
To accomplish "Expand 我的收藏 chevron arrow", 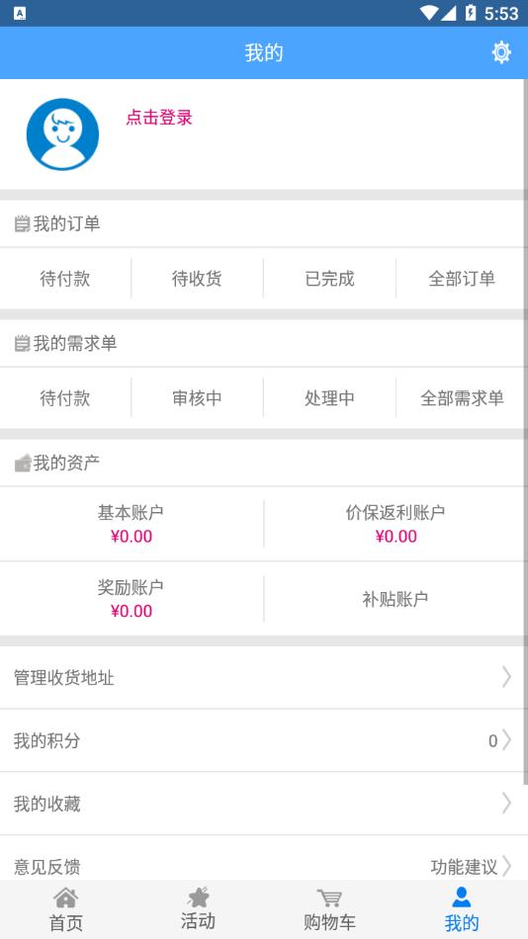I will pyautogui.click(x=506, y=803).
